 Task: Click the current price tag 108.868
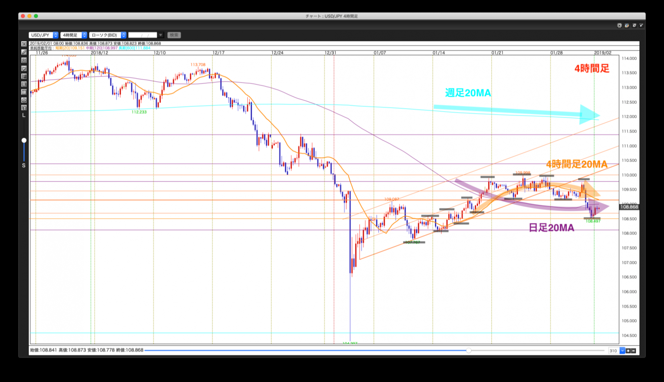tap(629, 207)
